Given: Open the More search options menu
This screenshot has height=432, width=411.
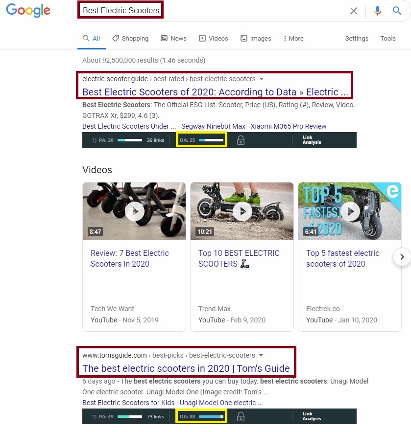Looking at the screenshot, I should click(x=293, y=38).
